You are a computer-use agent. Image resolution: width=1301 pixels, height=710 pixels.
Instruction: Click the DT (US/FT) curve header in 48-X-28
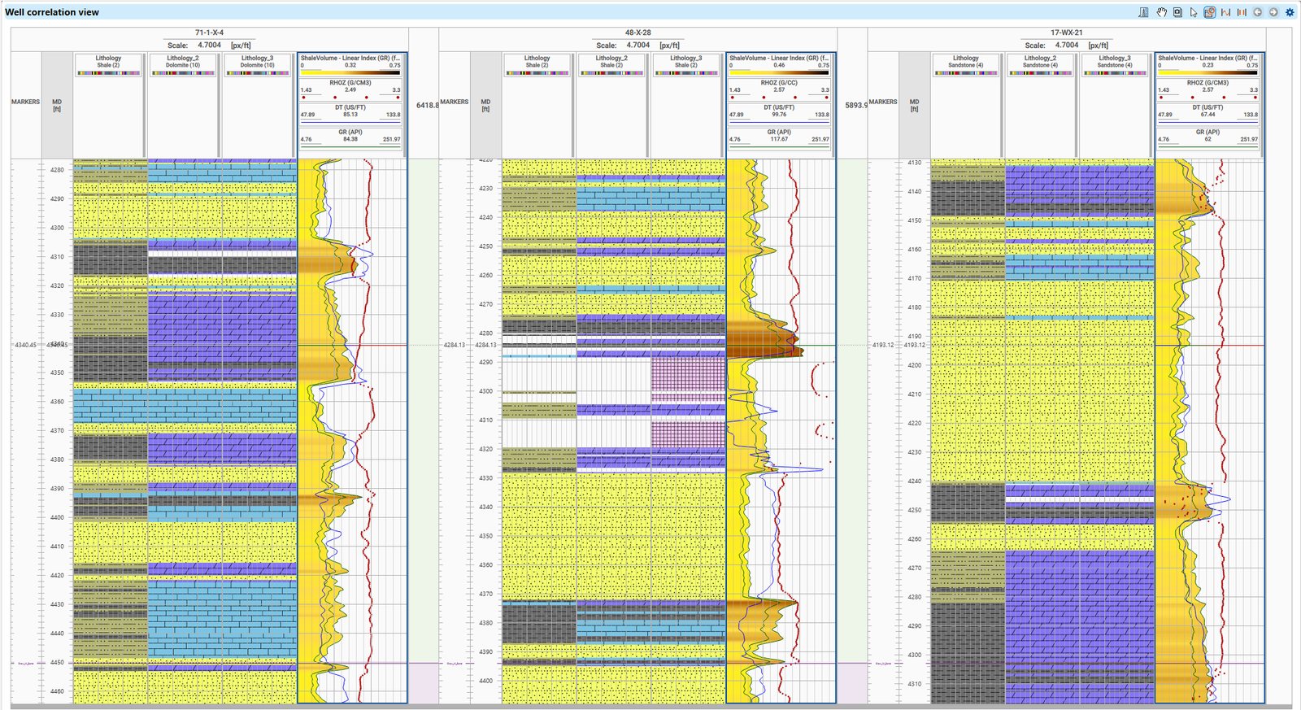pos(779,114)
